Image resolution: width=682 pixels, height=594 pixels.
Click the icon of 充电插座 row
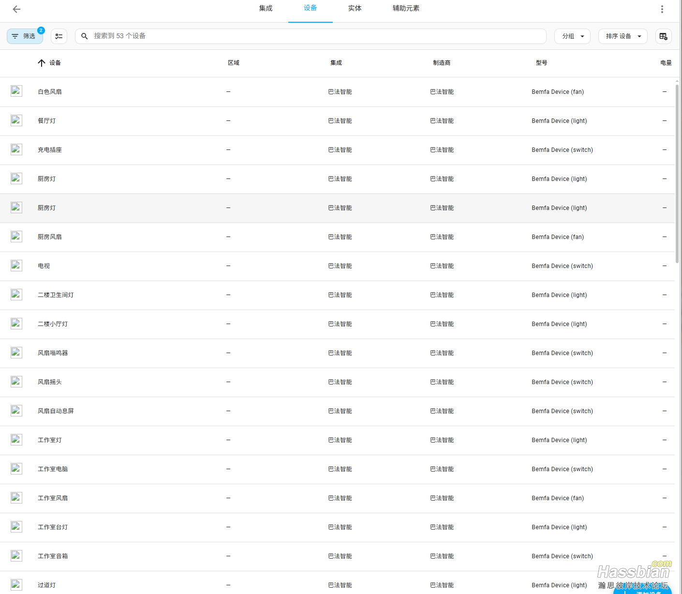coord(16,149)
